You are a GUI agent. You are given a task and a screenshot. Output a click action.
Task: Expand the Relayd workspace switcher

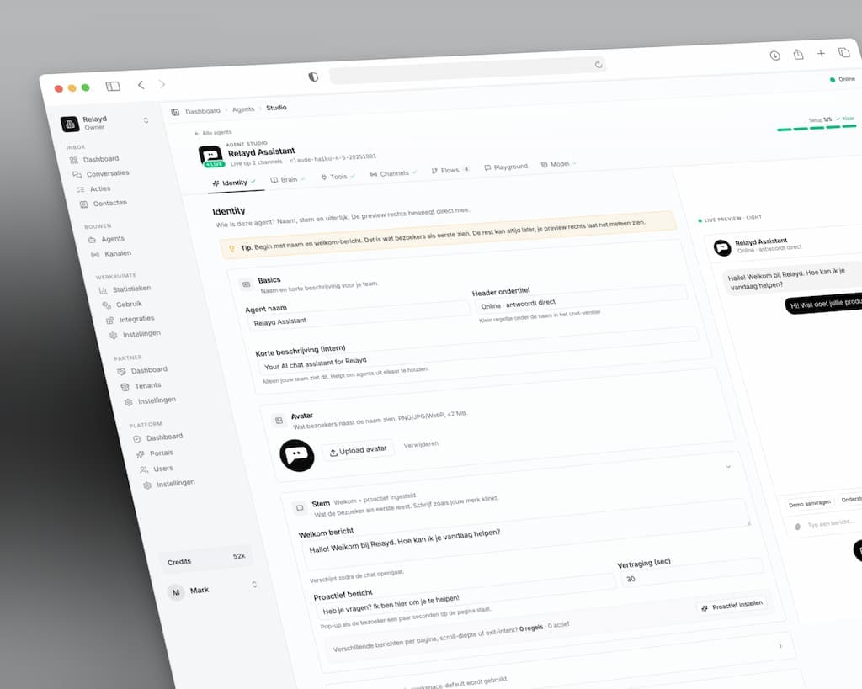146,120
